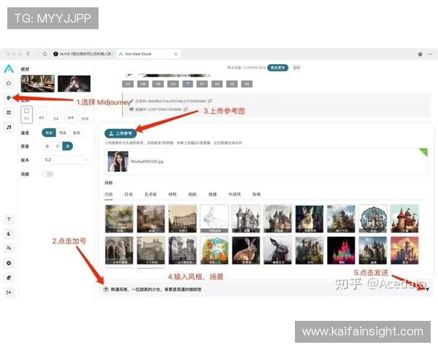The image size is (438, 350).
Task: Click the WechatIMG320.jpg file name
Action: (x=147, y=161)
